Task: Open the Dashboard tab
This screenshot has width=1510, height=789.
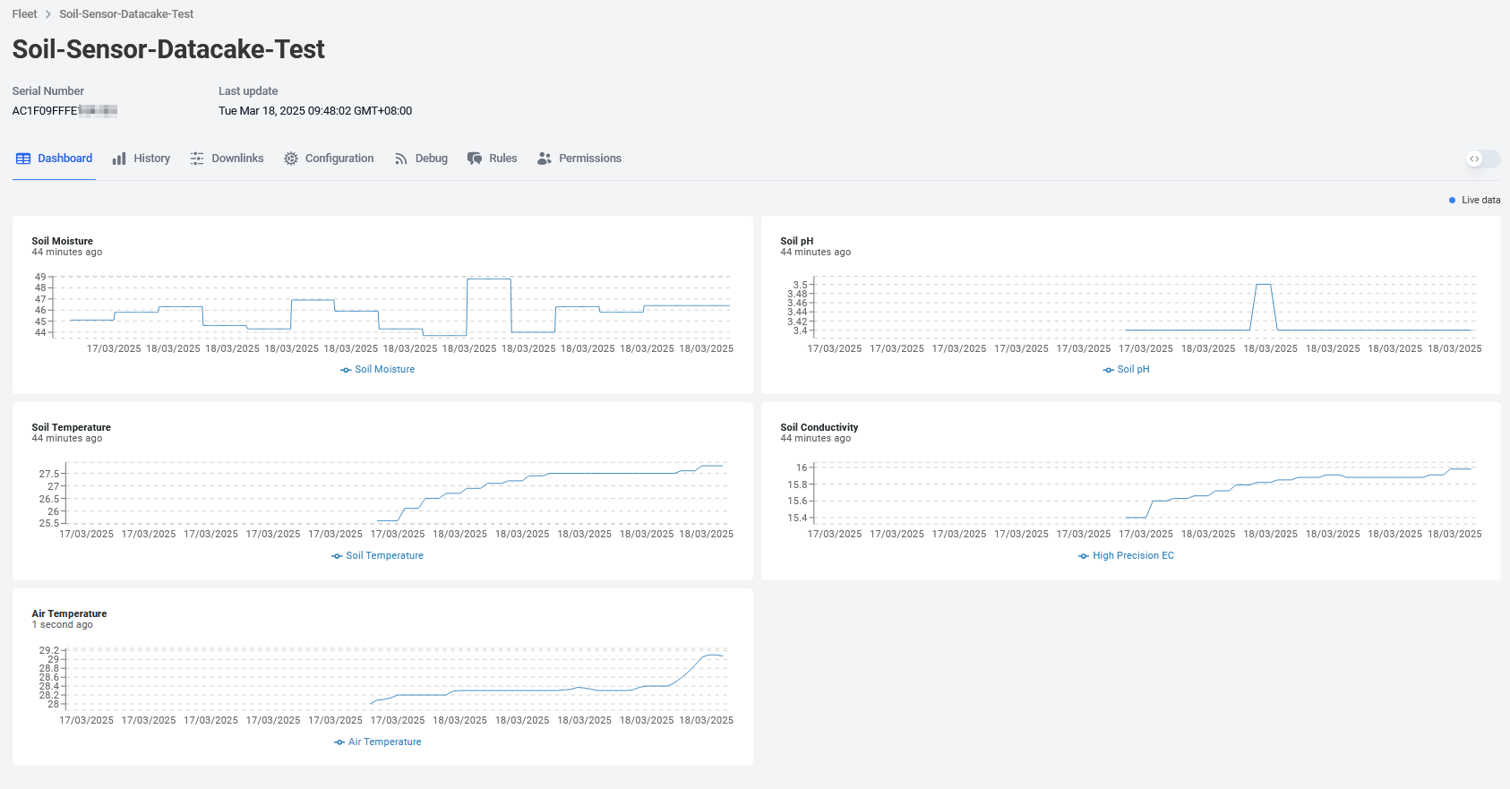Action: [x=54, y=159]
